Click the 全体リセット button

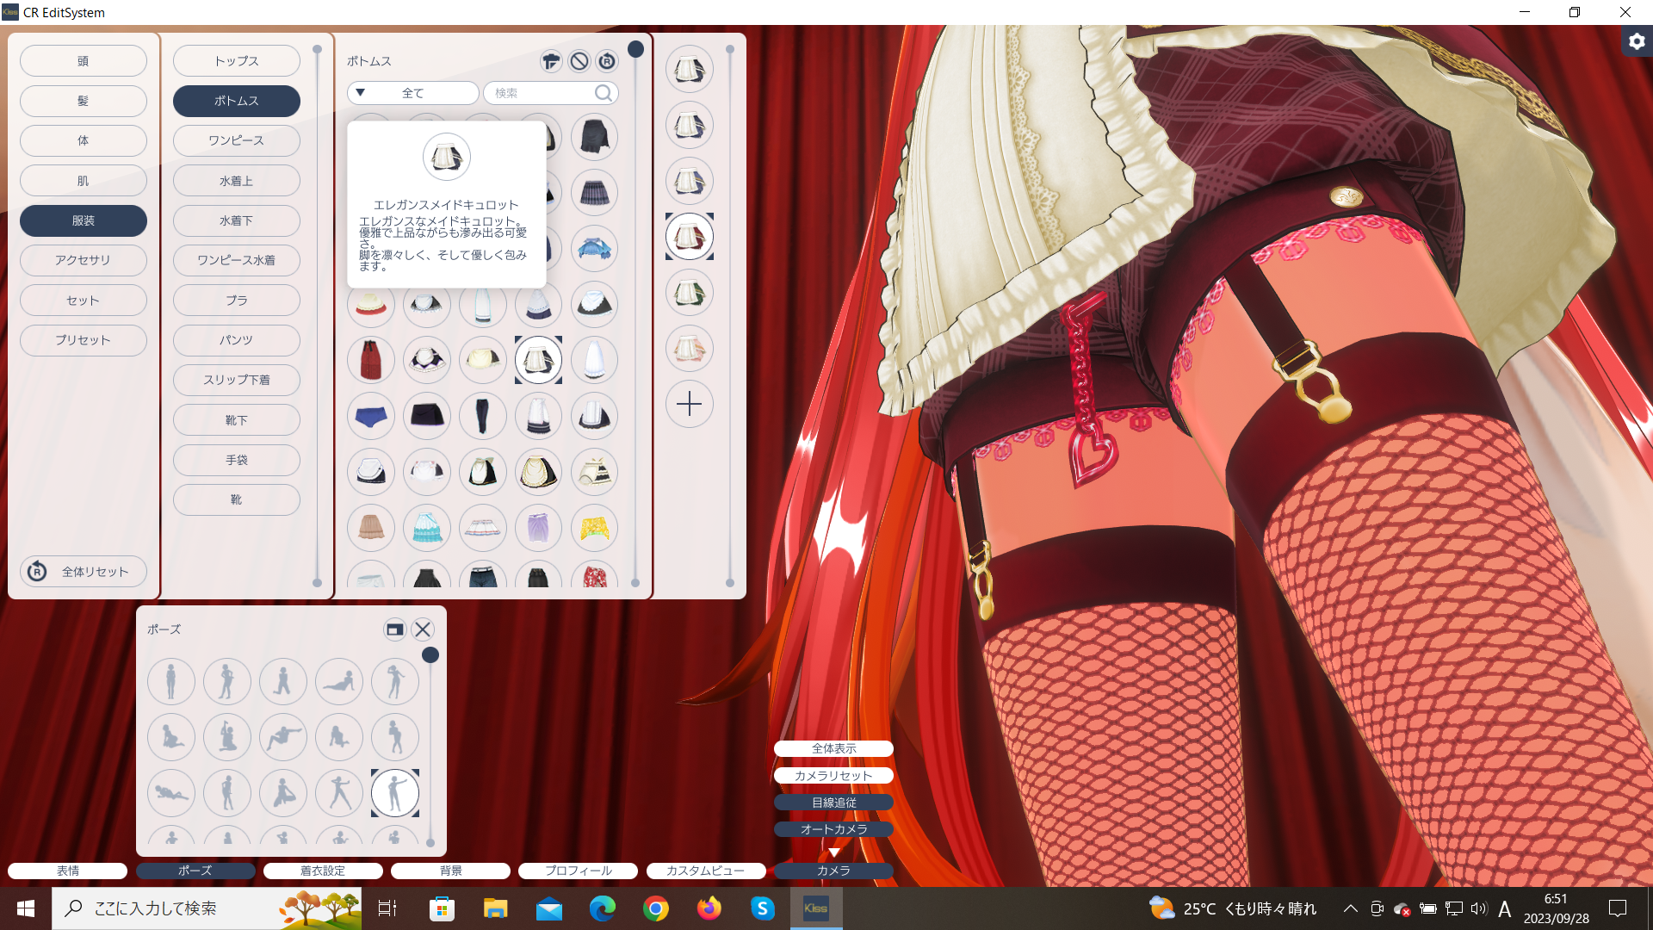click(84, 572)
